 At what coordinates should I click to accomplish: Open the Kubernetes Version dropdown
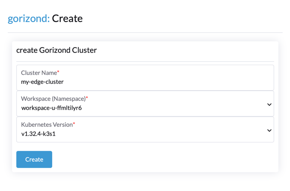[145, 129]
